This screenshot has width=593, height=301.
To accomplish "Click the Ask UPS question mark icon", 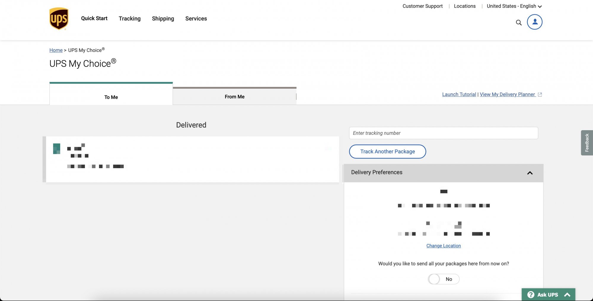I will coord(531,294).
